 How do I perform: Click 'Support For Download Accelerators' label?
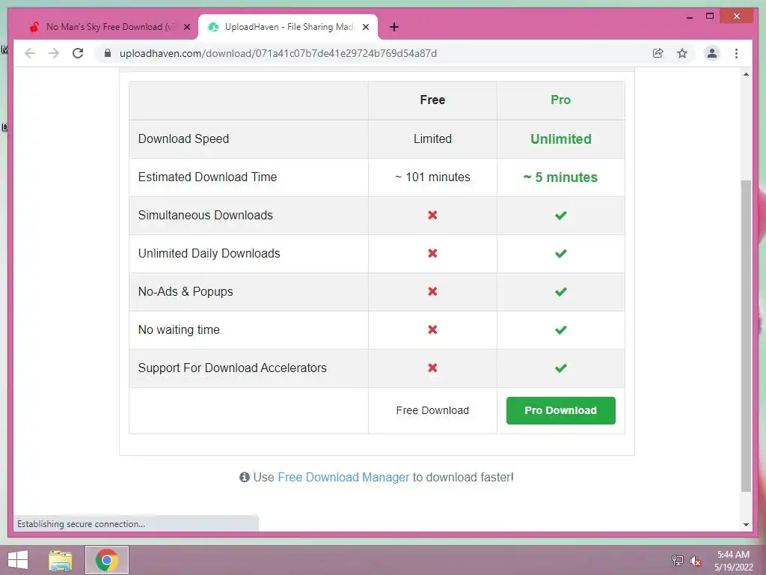(x=233, y=368)
